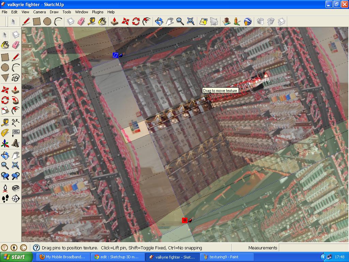Open the View menu

(25, 12)
